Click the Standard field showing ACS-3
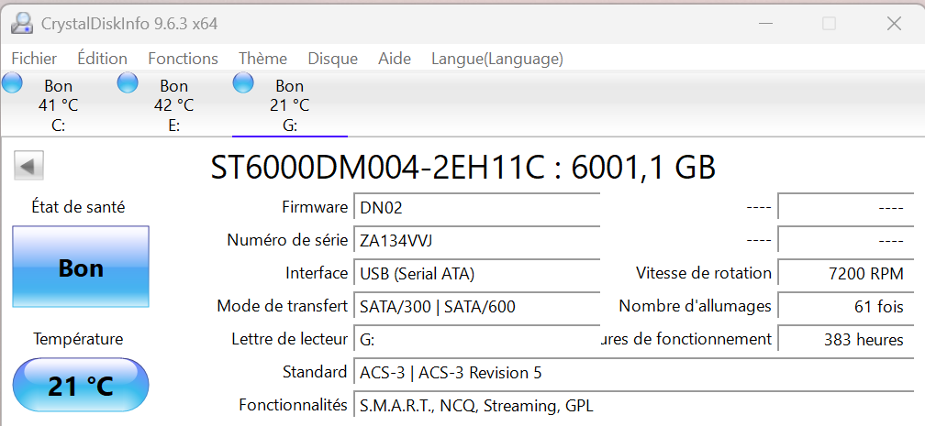925x426 pixels. pyautogui.click(x=633, y=373)
